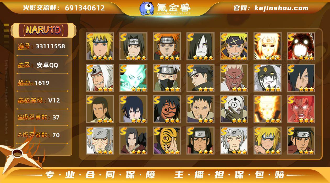
Task: Select Jiraiya with the white hair
Action: click(100, 78)
